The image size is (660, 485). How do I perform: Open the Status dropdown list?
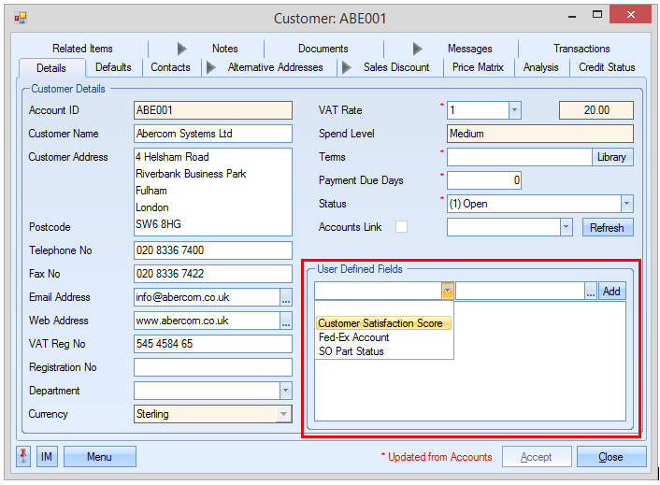click(626, 204)
